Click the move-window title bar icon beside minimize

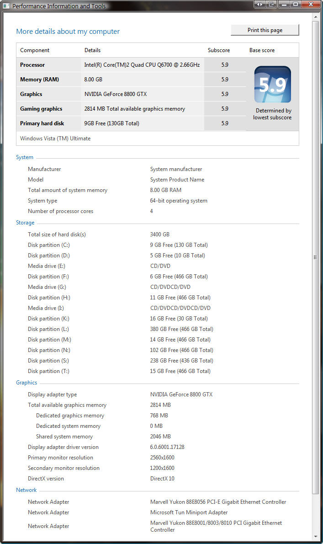[271, 4]
